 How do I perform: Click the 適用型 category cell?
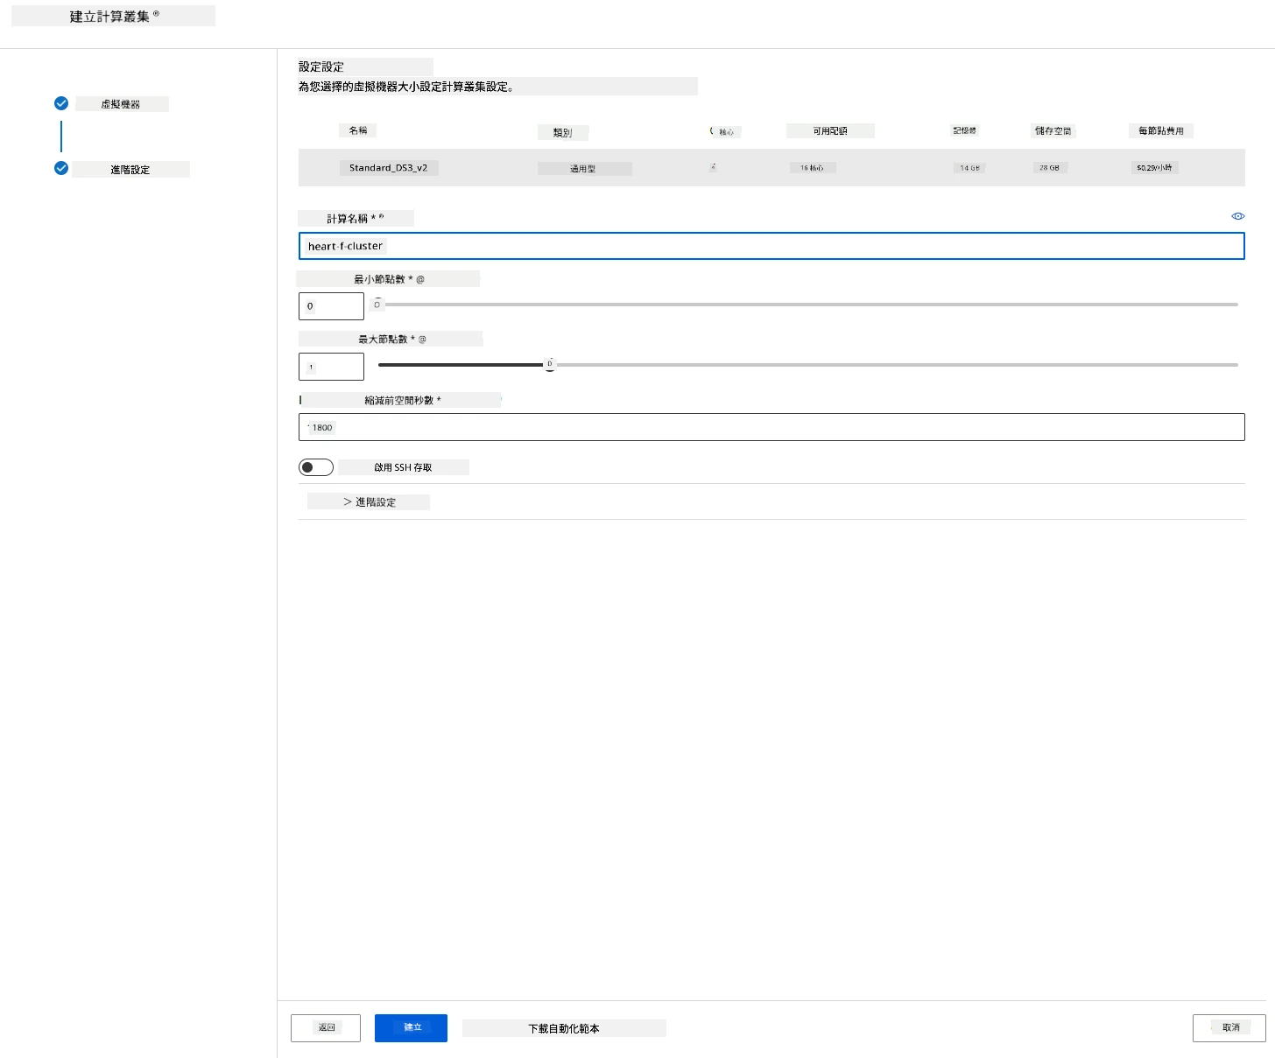point(583,169)
